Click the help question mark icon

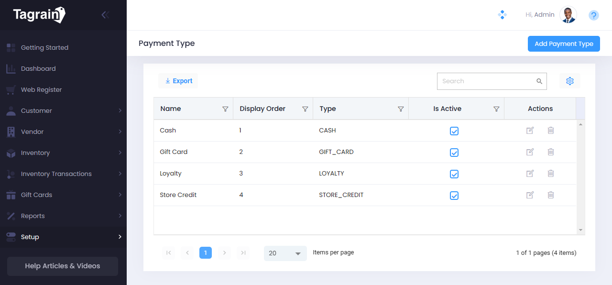[x=593, y=15]
